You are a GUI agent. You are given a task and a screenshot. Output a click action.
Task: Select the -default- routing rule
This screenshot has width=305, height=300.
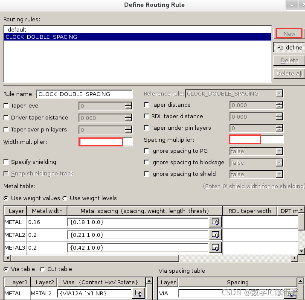137,29
